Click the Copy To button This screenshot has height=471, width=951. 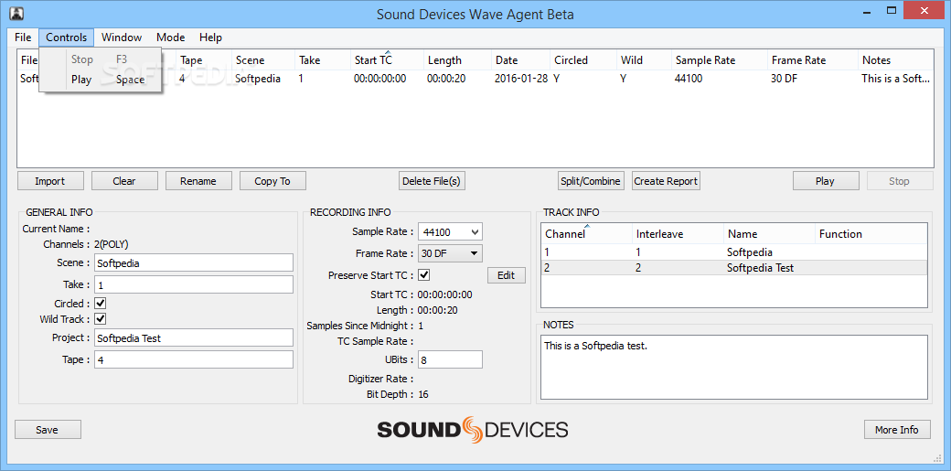click(272, 181)
